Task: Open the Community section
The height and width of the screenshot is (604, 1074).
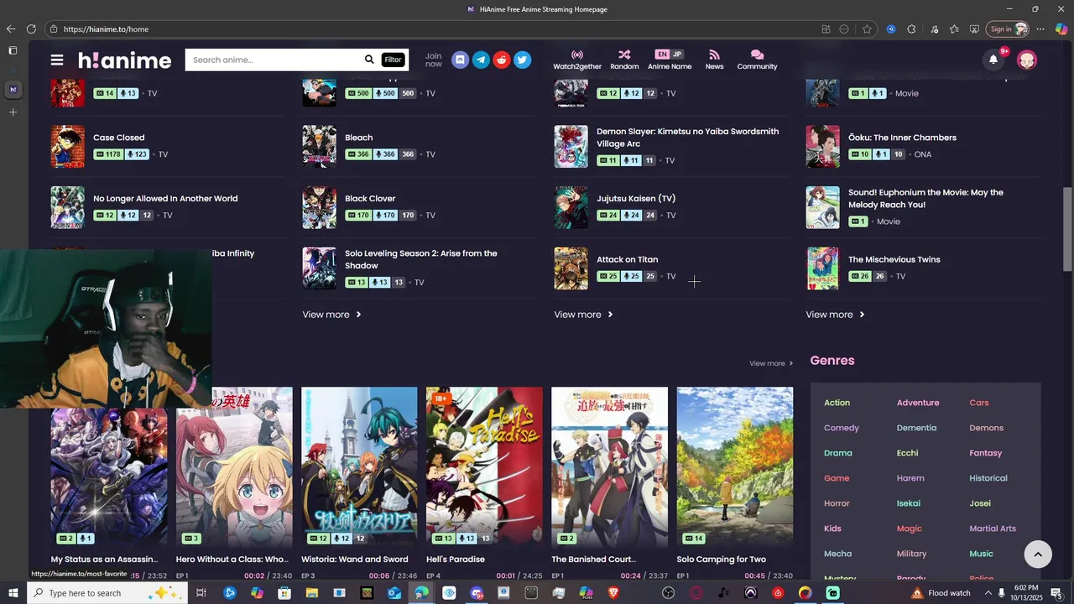Action: tap(757, 60)
